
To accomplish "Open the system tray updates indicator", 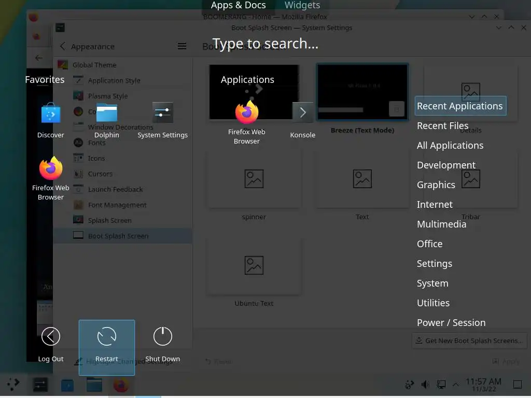I will [410, 385].
